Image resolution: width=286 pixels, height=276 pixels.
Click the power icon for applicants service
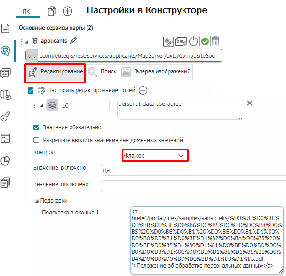tap(193, 41)
